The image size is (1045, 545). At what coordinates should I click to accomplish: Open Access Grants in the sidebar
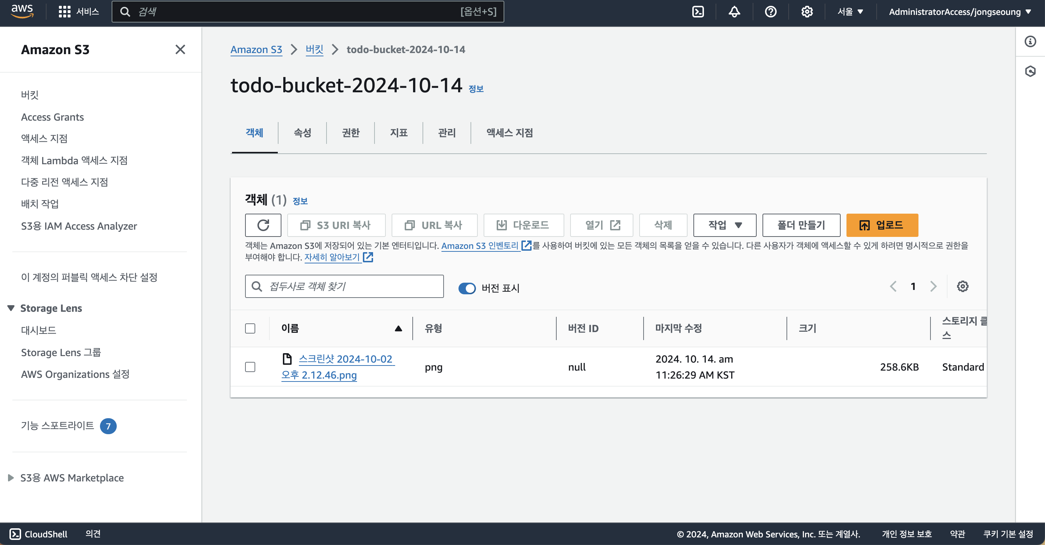pos(52,117)
